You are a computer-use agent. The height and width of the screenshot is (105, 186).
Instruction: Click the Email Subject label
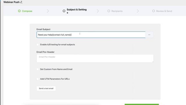pos(43,29)
